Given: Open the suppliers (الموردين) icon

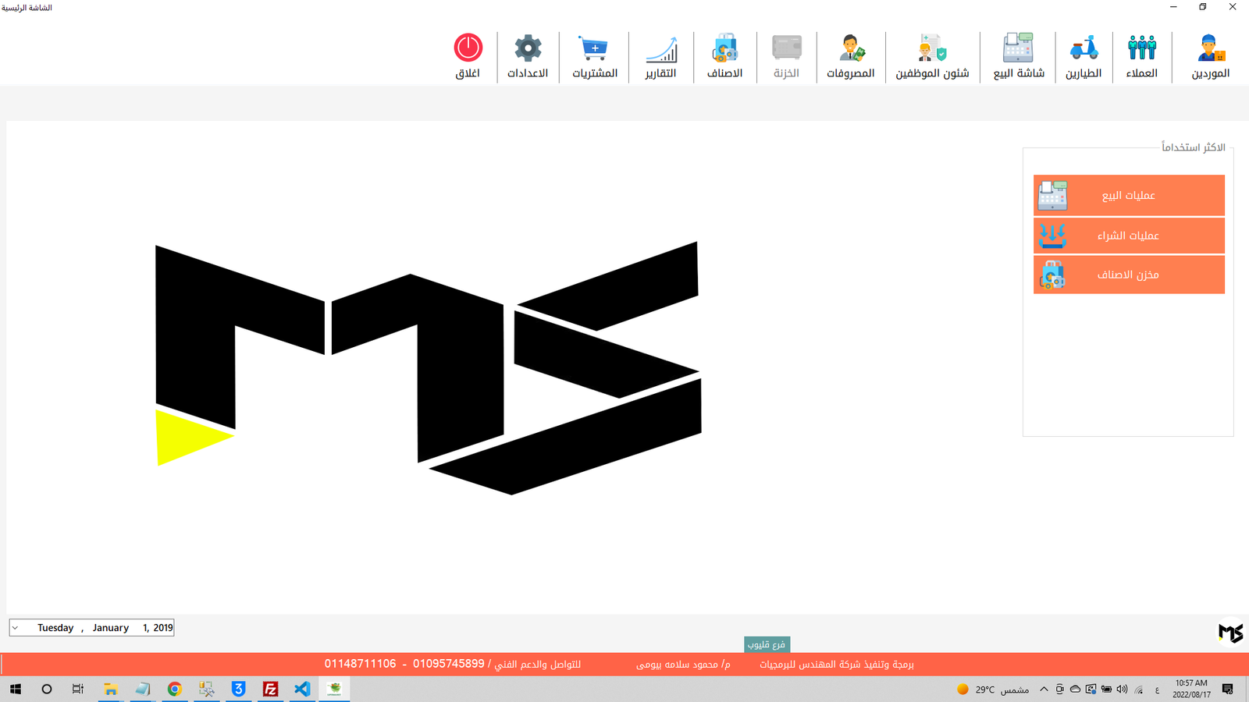Looking at the screenshot, I should pyautogui.click(x=1210, y=49).
